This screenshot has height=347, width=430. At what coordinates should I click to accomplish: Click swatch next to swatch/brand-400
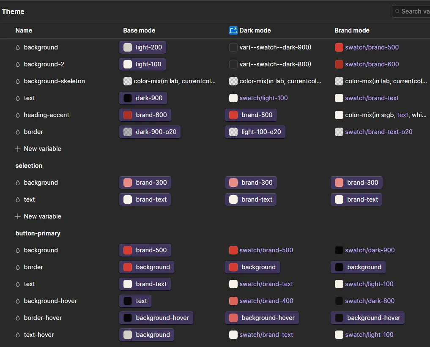(233, 301)
